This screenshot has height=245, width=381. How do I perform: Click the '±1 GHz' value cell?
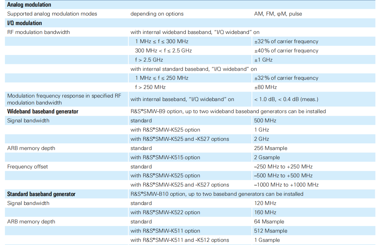[263, 60]
